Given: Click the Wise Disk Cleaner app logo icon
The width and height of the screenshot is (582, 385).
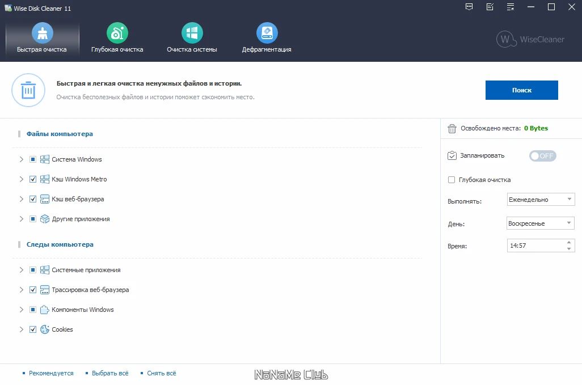Looking at the screenshot, I should (x=8, y=8).
